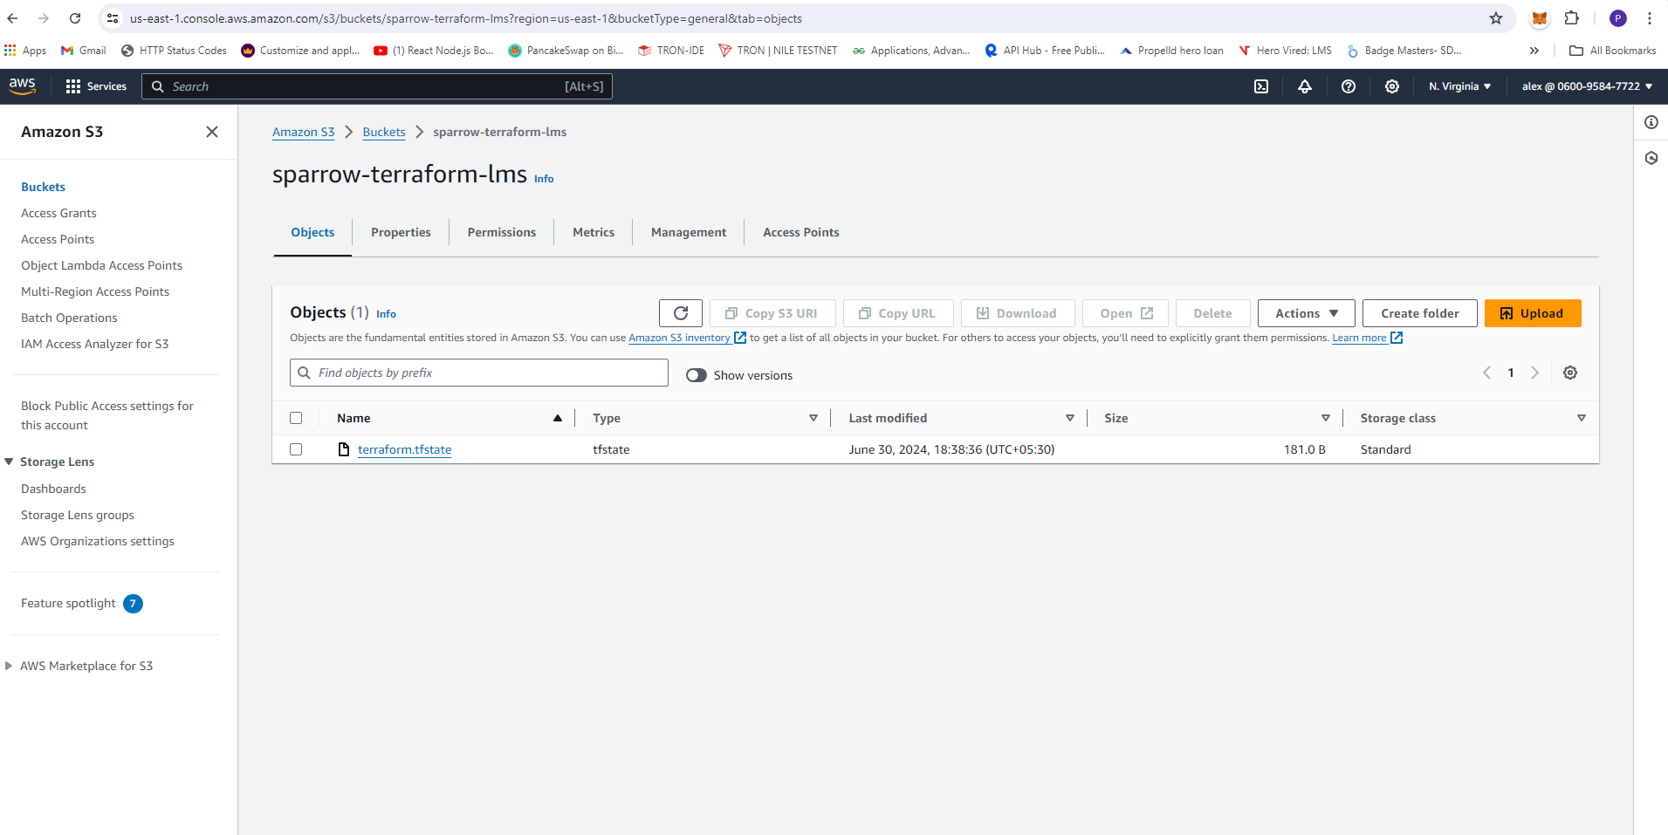Click the Upload button
Screen dimensions: 1668x835
tap(1533, 313)
